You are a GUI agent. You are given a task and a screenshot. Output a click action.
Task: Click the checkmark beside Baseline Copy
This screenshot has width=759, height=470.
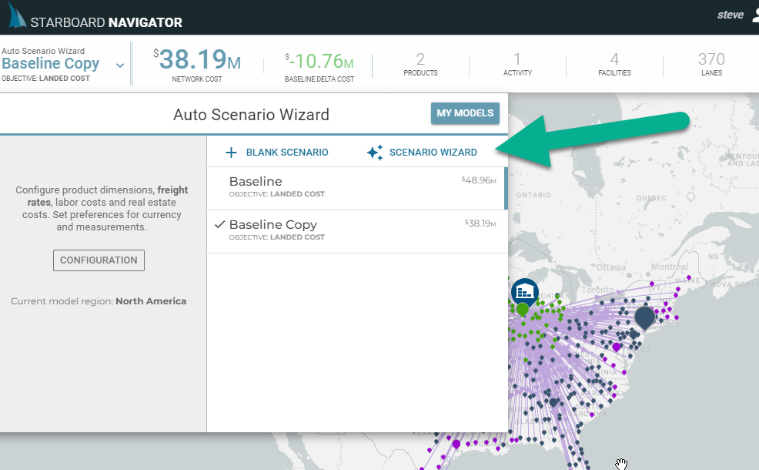point(219,224)
